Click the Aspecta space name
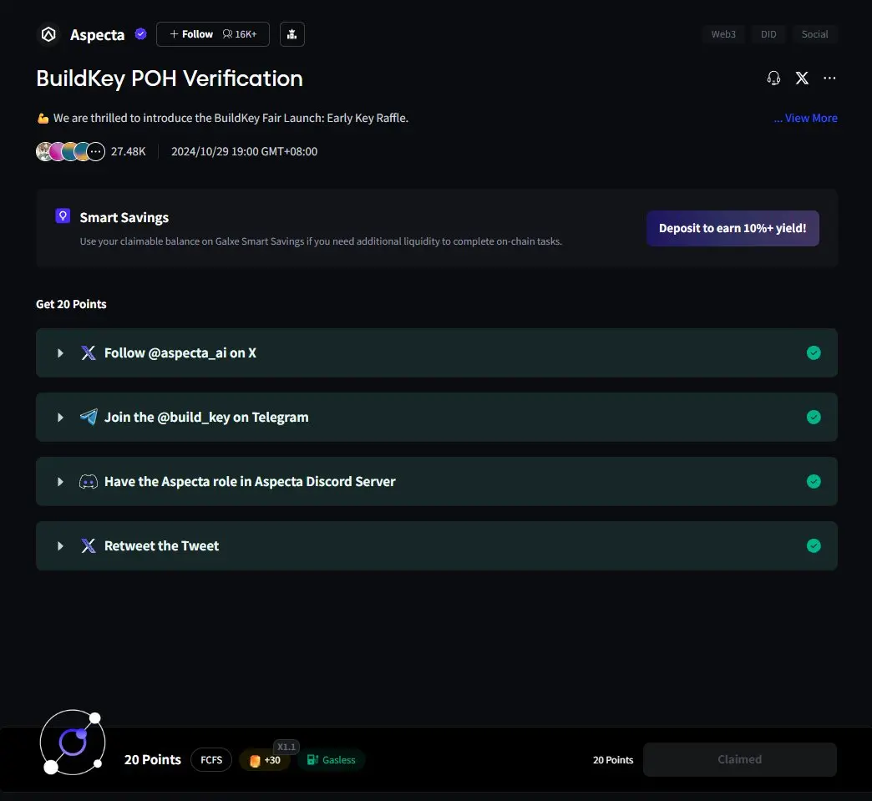 98,34
